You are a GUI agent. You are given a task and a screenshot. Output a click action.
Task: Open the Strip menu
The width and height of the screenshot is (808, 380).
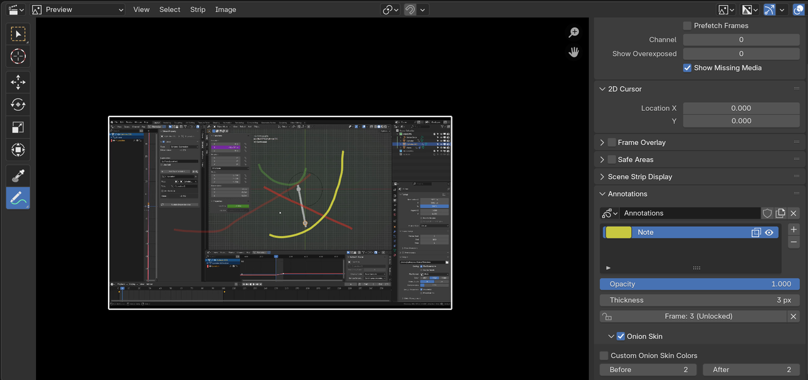tap(198, 9)
